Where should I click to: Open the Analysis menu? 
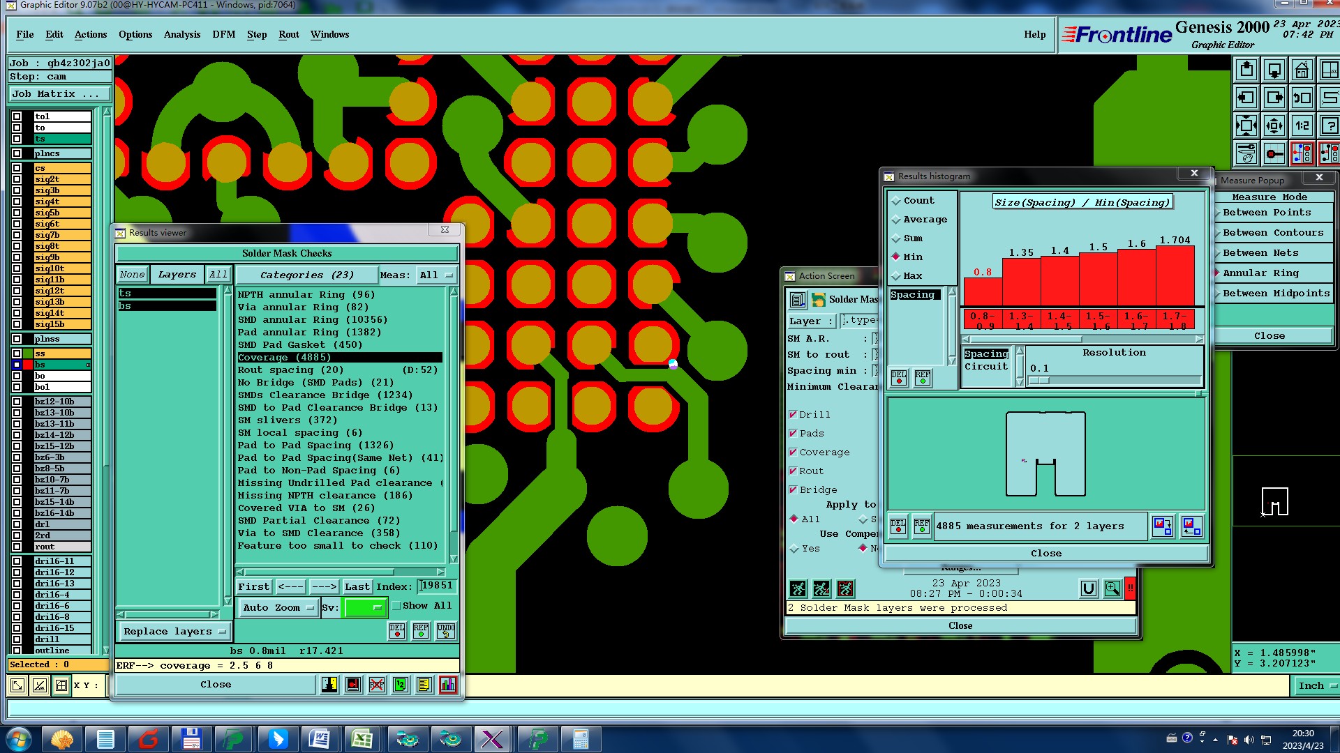point(181,34)
